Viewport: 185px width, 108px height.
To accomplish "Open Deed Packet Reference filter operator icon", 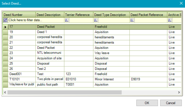I will tap(132, 20).
